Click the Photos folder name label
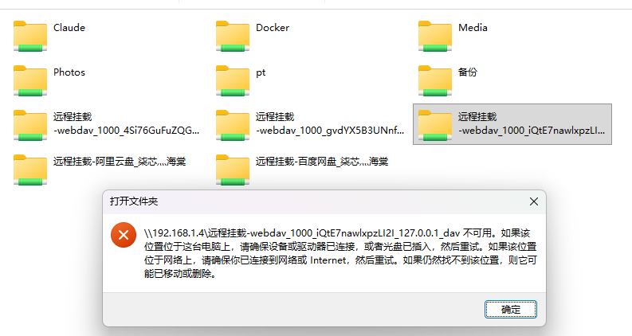Screen dimensions: 632x336 [x=69, y=72]
